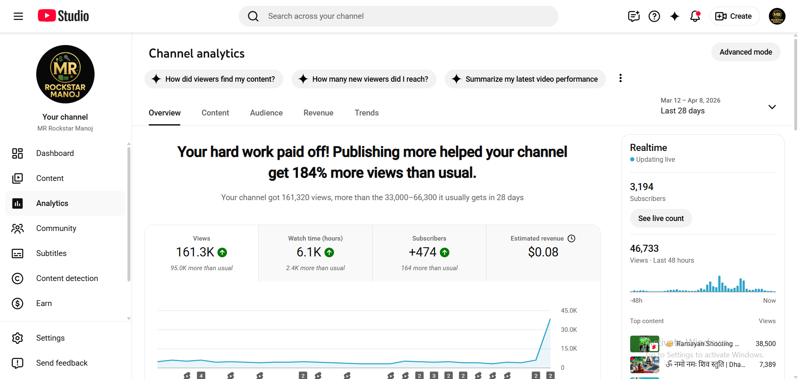Open the hamburger navigation menu
This screenshot has width=798, height=379.
(x=18, y=16)
